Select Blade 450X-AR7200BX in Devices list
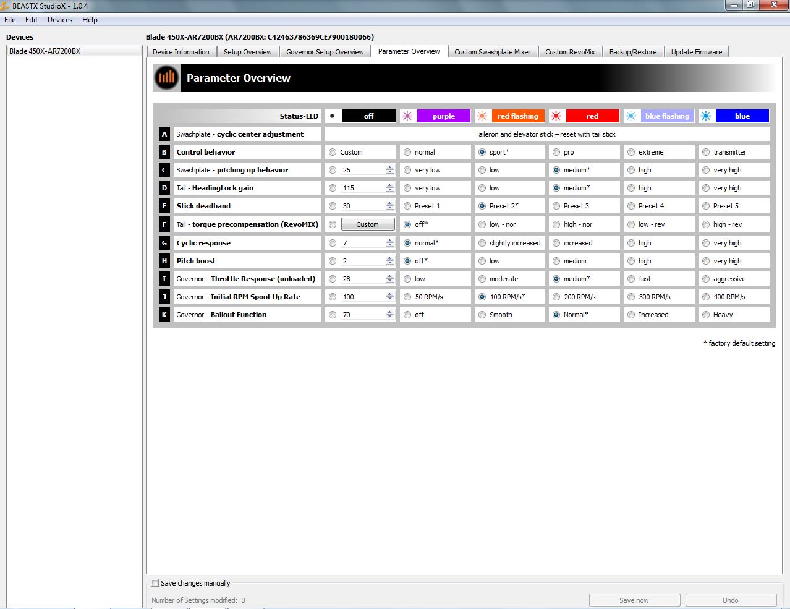790x609 pixels. [74, 51]
